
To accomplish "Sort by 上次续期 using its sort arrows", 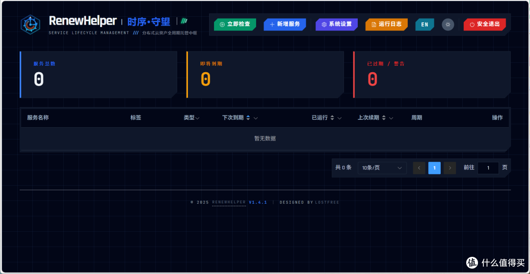I will 384,118.
